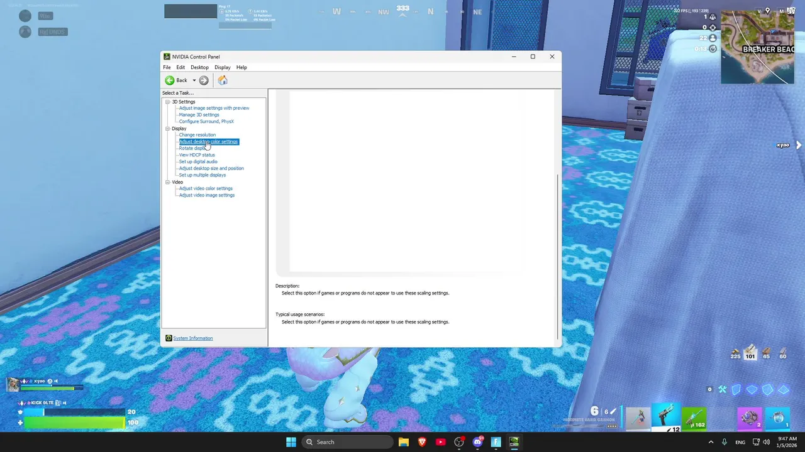Click the System Information icon
805x452 pixels.
(169, 338)
